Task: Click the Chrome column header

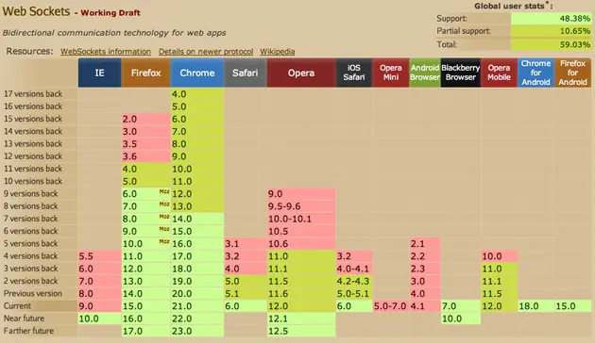Action: point(197,73)
